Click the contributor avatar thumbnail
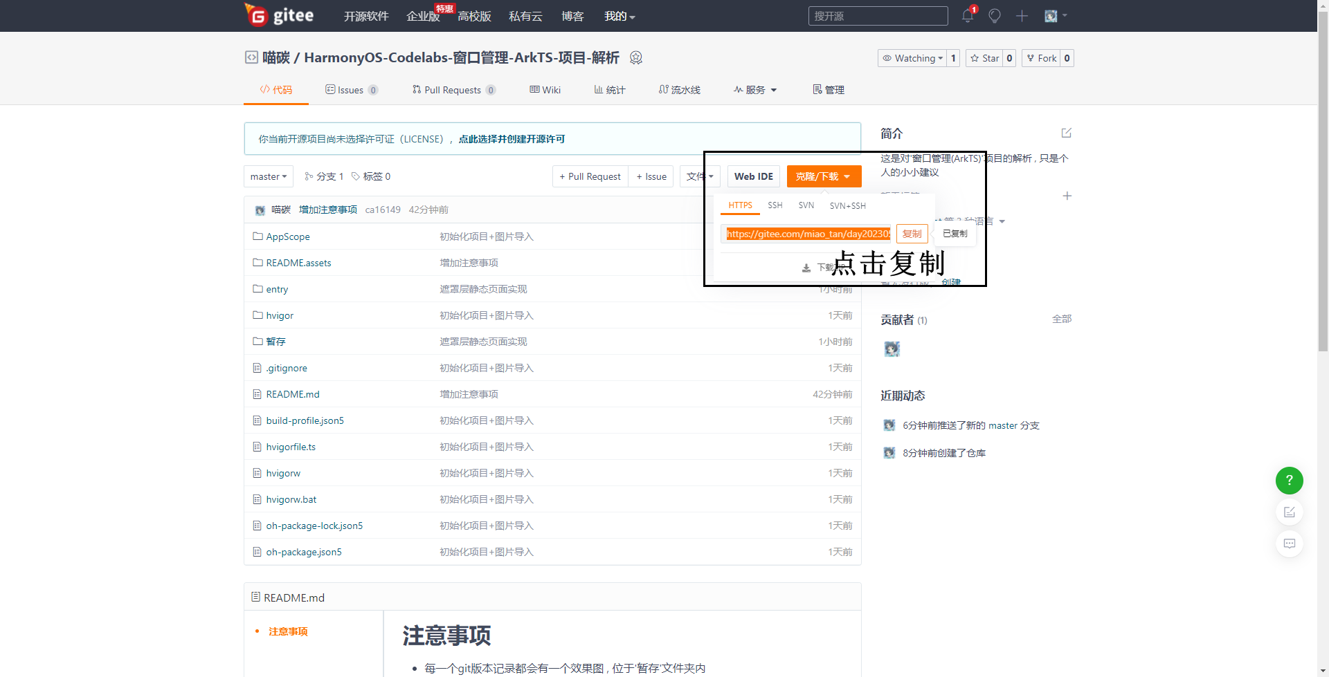Viewport: 1329px width, 677px height. (892, 349)
